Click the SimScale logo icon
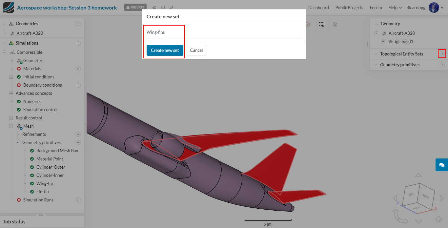The height and width of the screenshot is (228, 448). coord(9,7)
